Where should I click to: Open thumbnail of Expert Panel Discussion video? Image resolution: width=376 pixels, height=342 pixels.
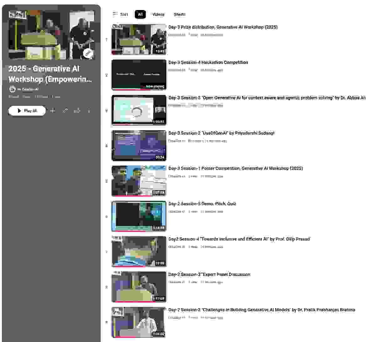click(139, 287)
